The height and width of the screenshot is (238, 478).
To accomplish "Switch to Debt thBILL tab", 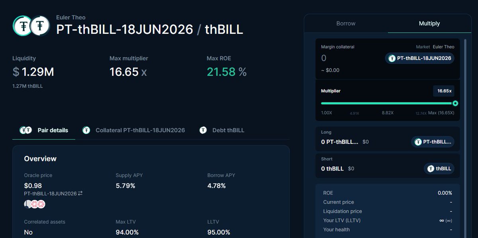I will click(x=222, y=130).
